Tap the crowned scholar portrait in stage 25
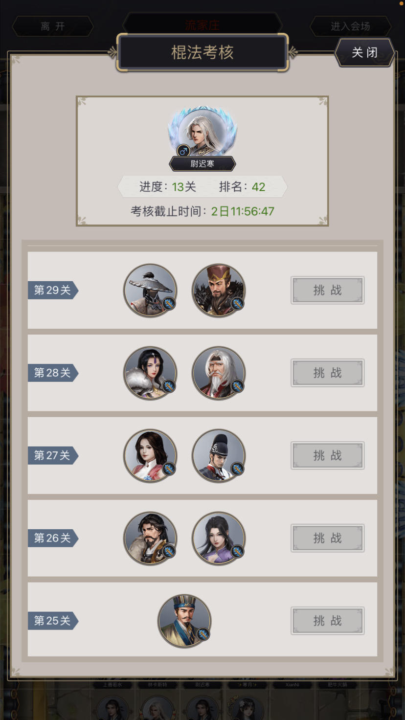405x720 pixels. coord(184,621)
